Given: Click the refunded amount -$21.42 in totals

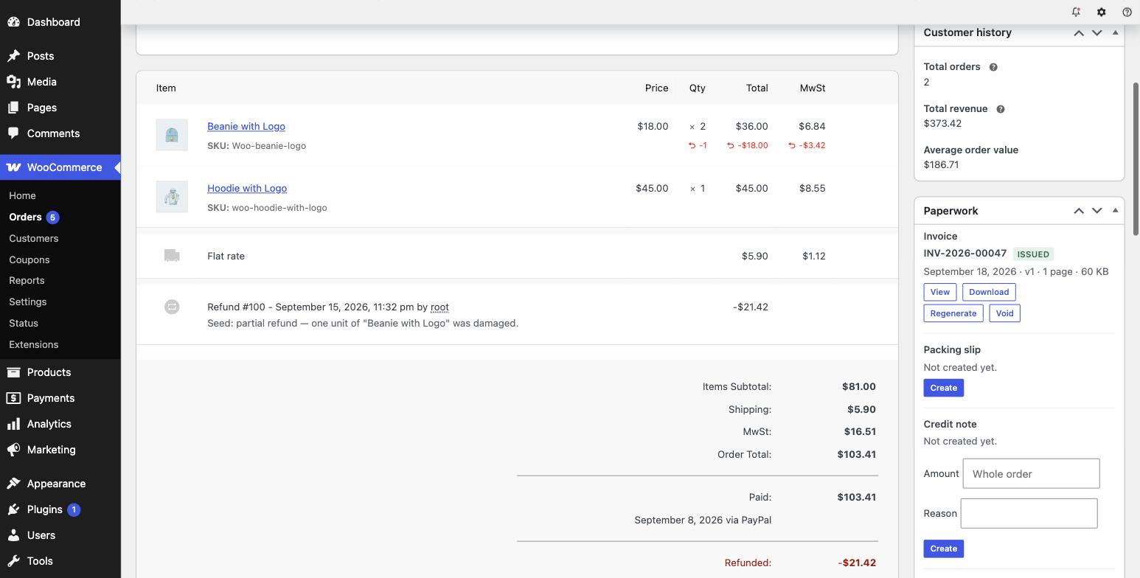Looking at the screenshot, I should point(857,563).
